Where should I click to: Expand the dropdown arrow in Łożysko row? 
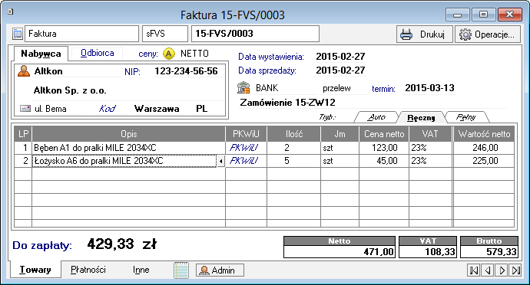[x=220, y=161]
